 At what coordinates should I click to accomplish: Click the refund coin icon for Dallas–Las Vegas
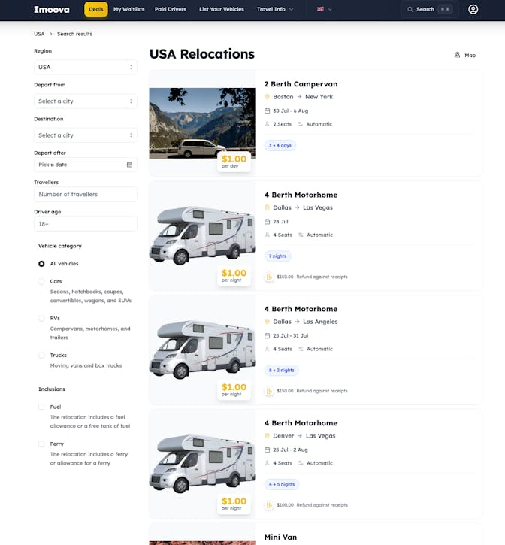click(269, 277)
